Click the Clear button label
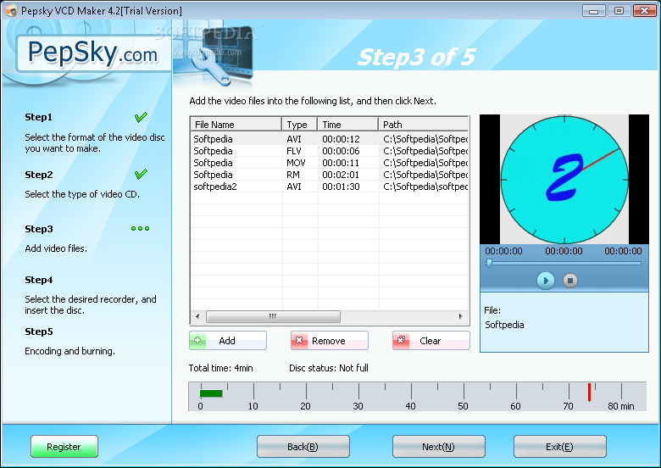661x468 pixels. tap(430, 341)
